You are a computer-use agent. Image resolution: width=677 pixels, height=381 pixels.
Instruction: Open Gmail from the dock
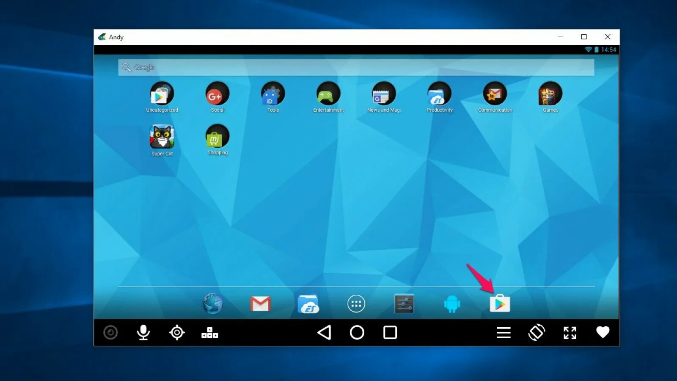pos(260,304)
